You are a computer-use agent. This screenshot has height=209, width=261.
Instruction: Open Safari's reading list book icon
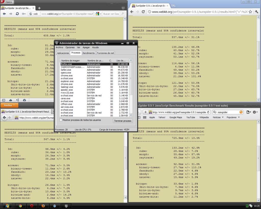[x=139, y=117]
